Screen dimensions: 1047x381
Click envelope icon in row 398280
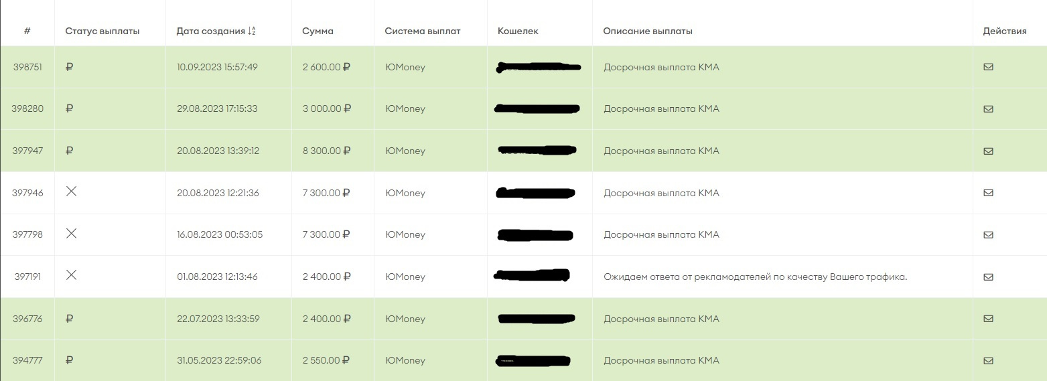tap(988, 108)
